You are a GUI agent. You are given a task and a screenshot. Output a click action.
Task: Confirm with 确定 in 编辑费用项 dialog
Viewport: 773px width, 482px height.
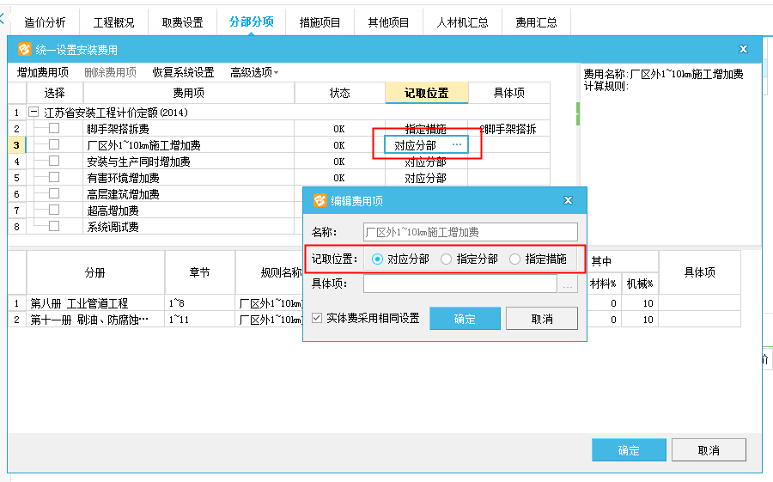click(x=465, y=319)
